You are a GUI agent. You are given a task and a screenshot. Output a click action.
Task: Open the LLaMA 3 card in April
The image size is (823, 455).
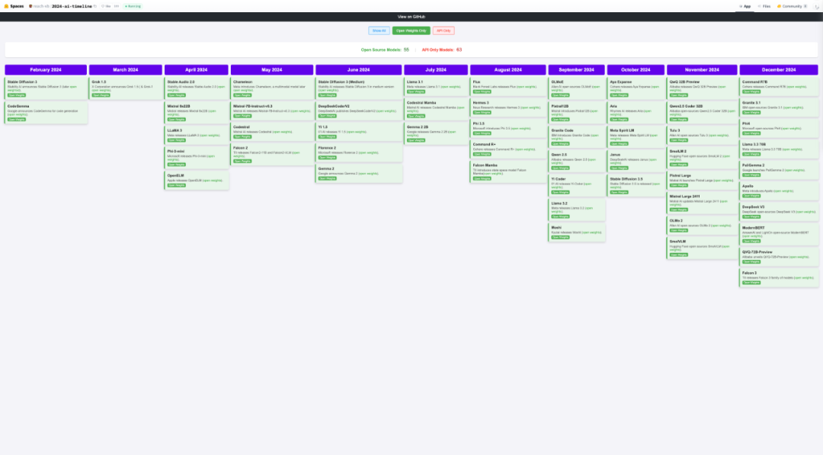click(x=197, y=136)
